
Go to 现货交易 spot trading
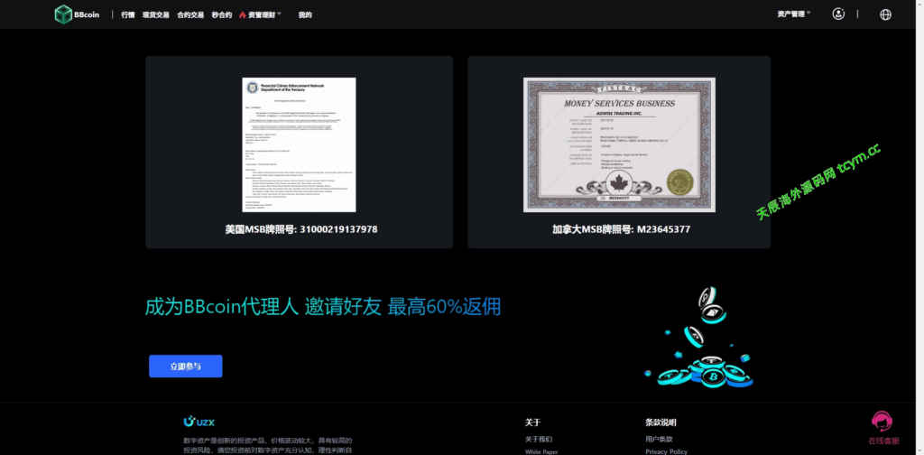[155, 14]
